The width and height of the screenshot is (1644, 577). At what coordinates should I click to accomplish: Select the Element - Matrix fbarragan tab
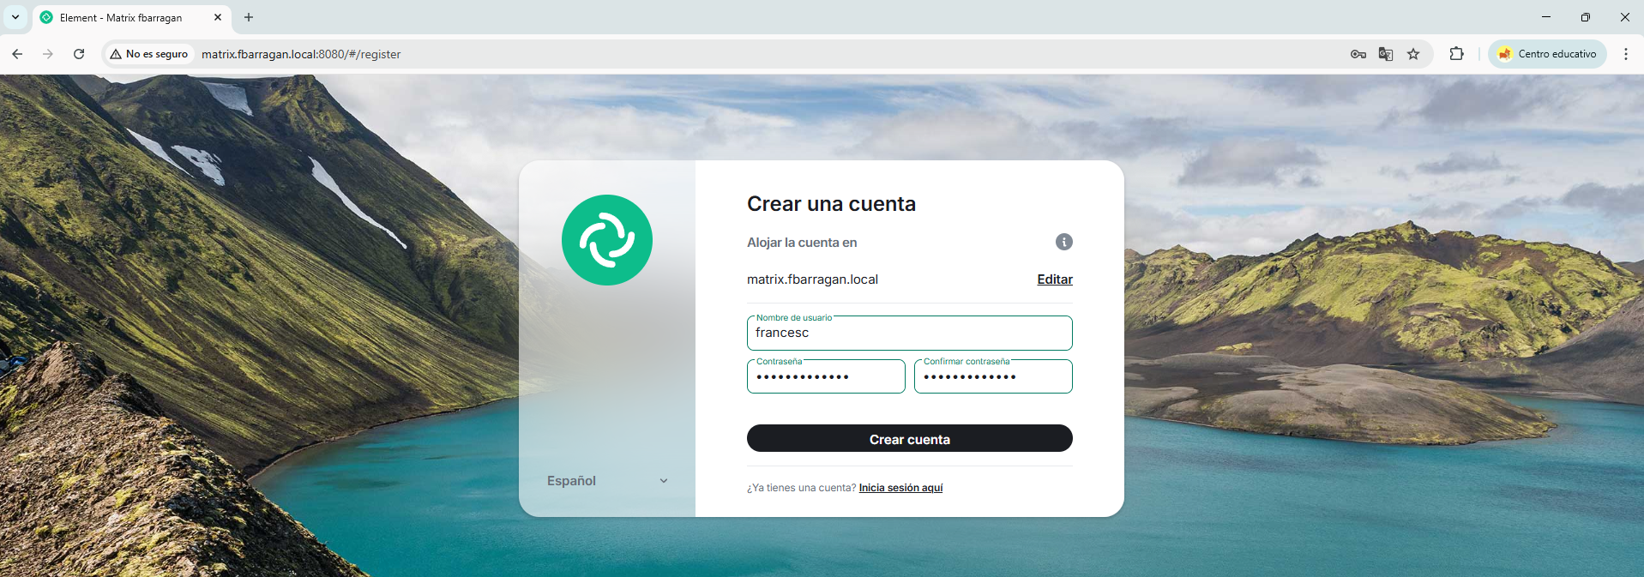pyautogui.click(x=132, y=17)
